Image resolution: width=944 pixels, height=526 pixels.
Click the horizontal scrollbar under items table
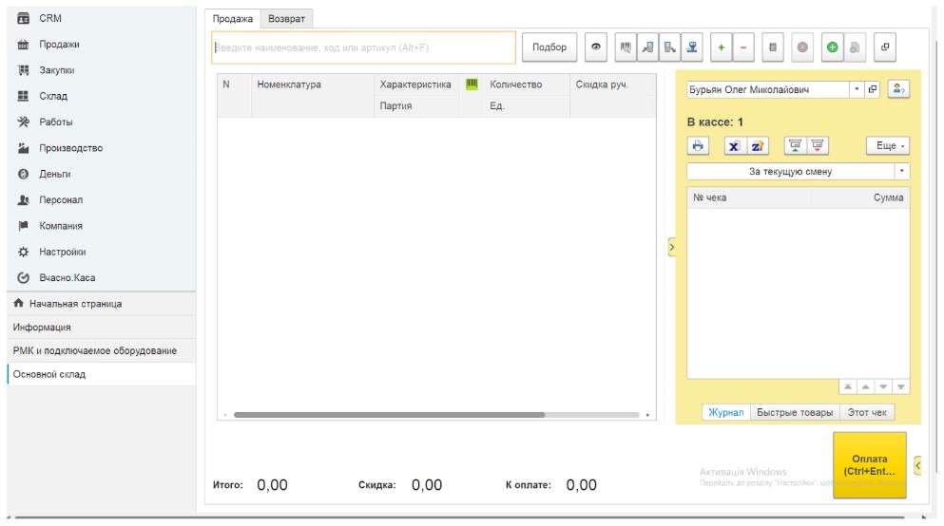click(389, 415)
